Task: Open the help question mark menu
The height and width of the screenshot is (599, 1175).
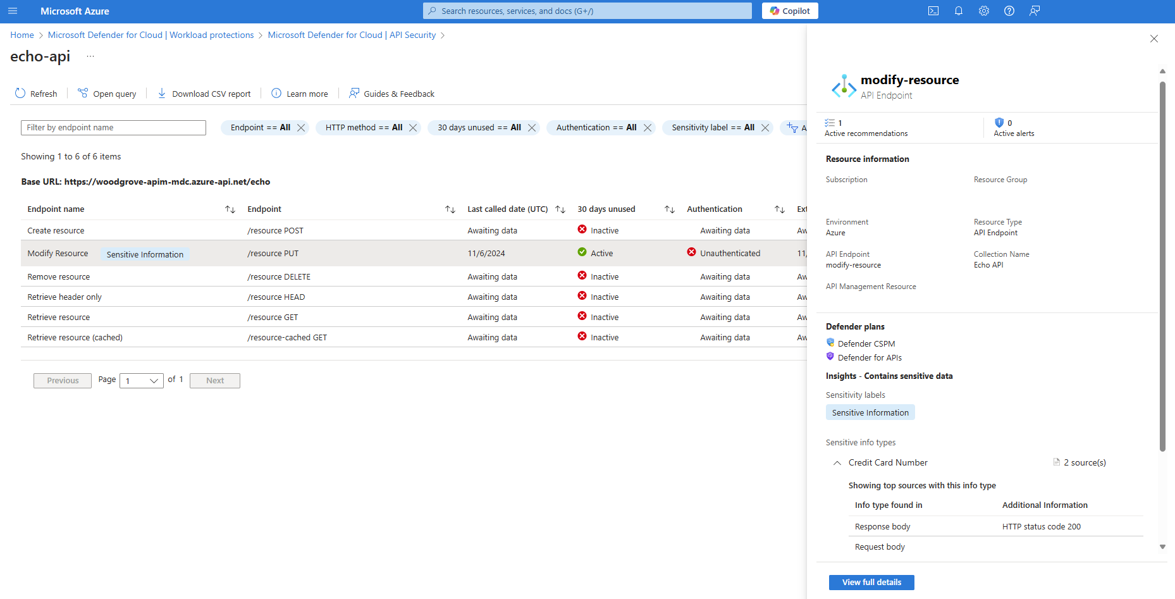Action: (1009, 11)
